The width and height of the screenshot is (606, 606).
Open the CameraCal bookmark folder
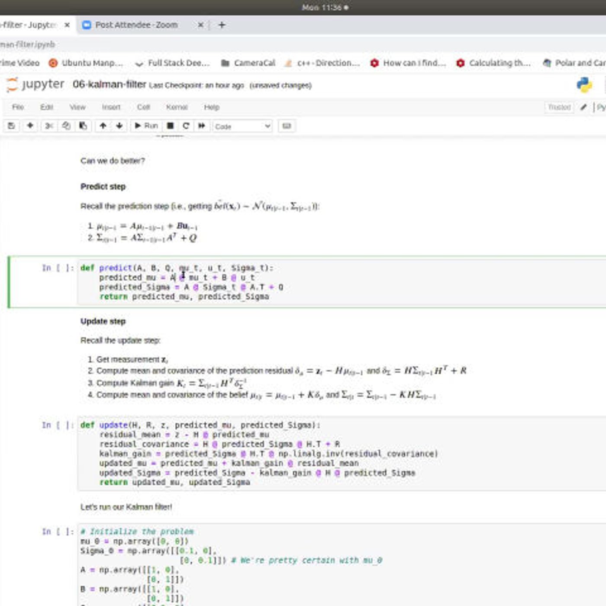pos(248,63)
